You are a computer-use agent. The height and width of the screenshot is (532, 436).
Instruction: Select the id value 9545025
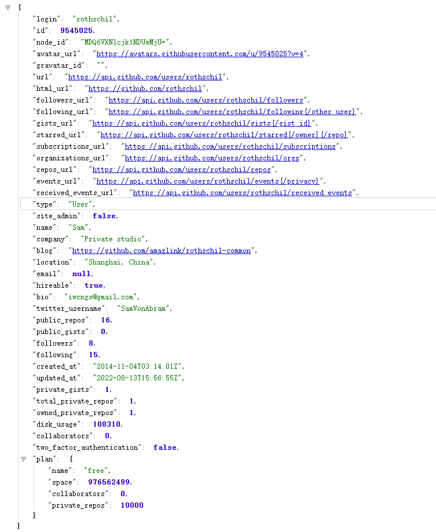point(76,31)
